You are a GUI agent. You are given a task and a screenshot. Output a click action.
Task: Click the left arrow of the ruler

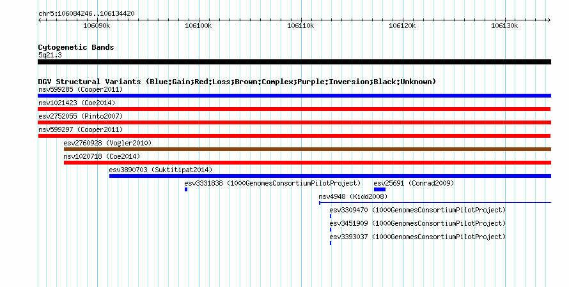(x=40, y=20)
